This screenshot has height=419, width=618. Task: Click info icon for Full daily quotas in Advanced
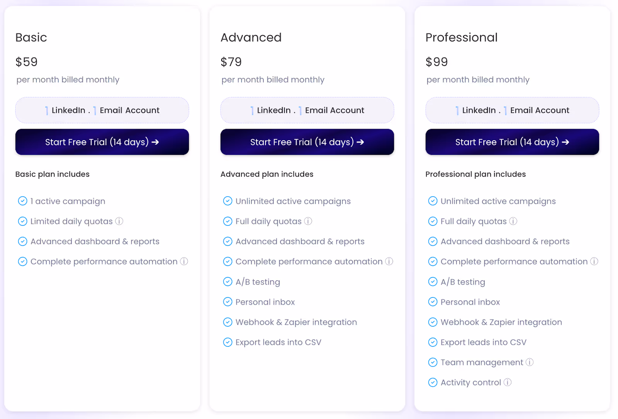308,221
